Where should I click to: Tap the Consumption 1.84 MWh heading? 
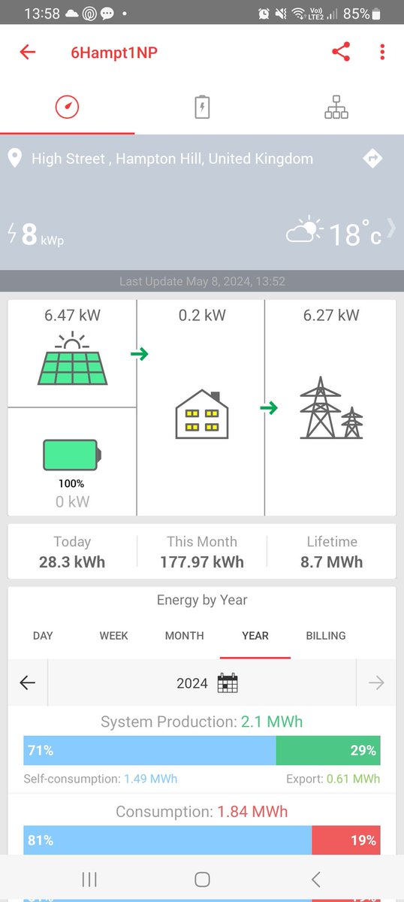pyautogui.click(x=202, y=812)
